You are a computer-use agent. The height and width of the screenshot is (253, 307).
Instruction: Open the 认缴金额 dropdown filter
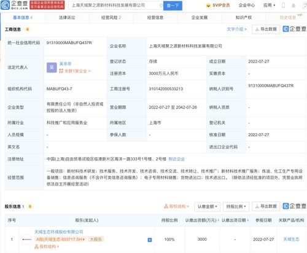[x=207, y=206]
